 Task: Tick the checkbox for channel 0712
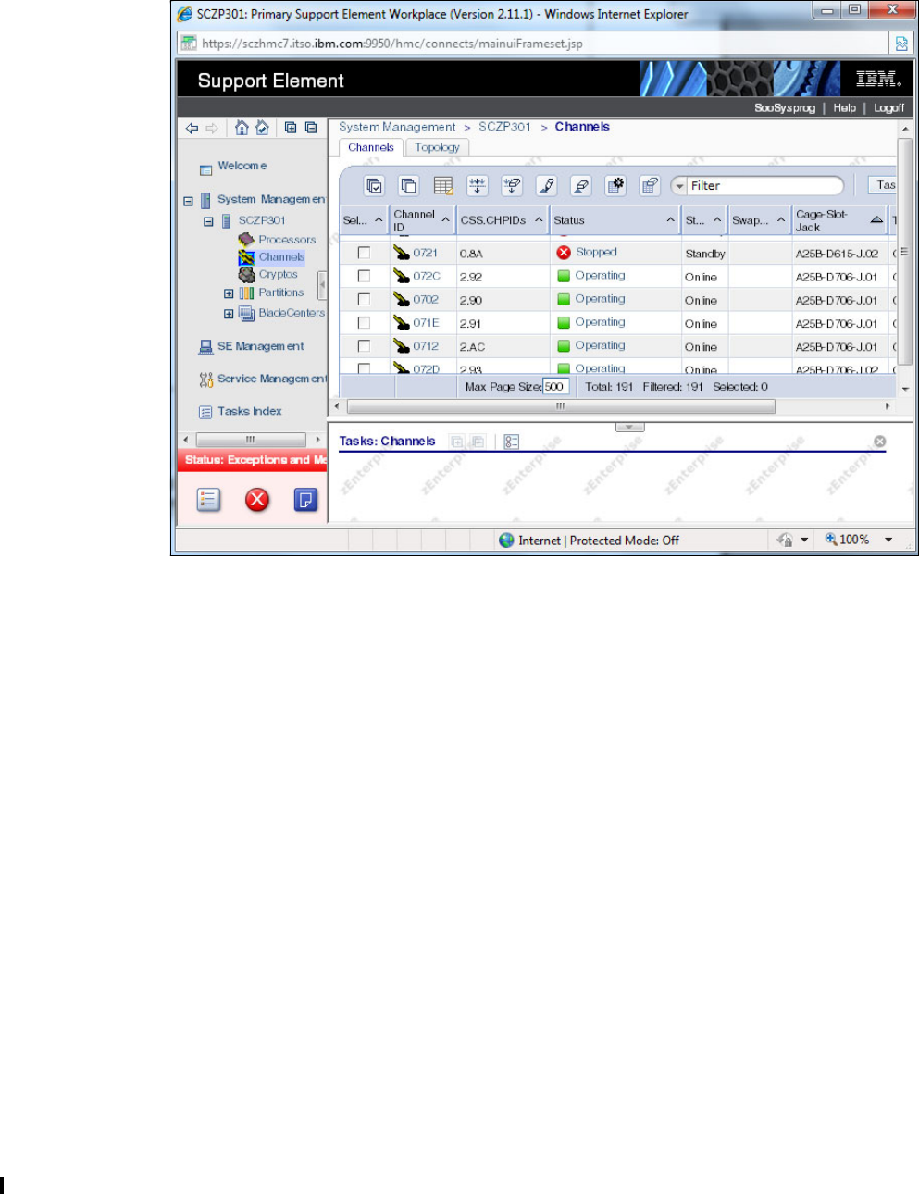coord(364,346)
